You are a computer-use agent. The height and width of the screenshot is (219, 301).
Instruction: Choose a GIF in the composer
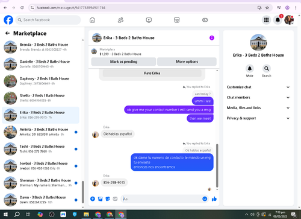pos(115,199)
